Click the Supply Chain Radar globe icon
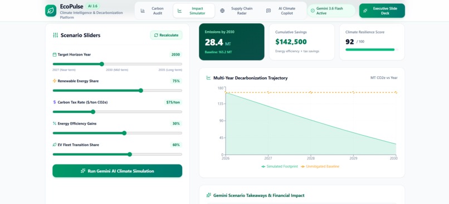 222,11
